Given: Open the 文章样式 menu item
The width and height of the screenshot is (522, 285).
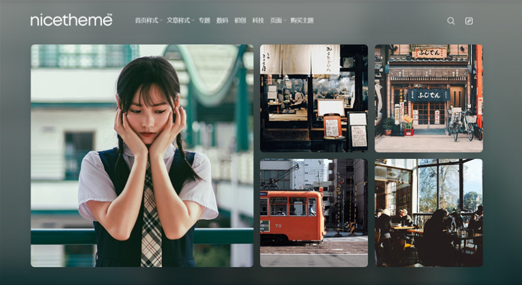Looking at the screenshot, I should click(178, 21).
